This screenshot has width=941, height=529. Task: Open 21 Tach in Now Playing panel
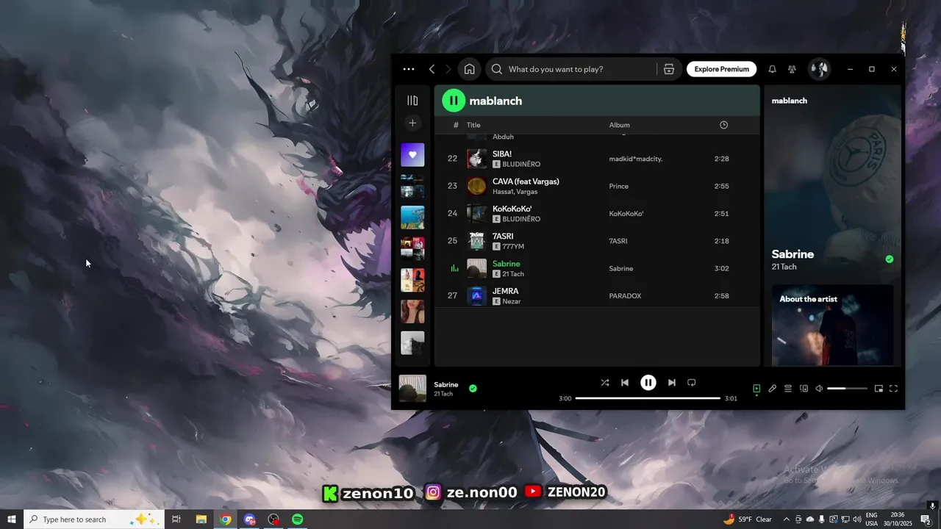tap(784, 267)
